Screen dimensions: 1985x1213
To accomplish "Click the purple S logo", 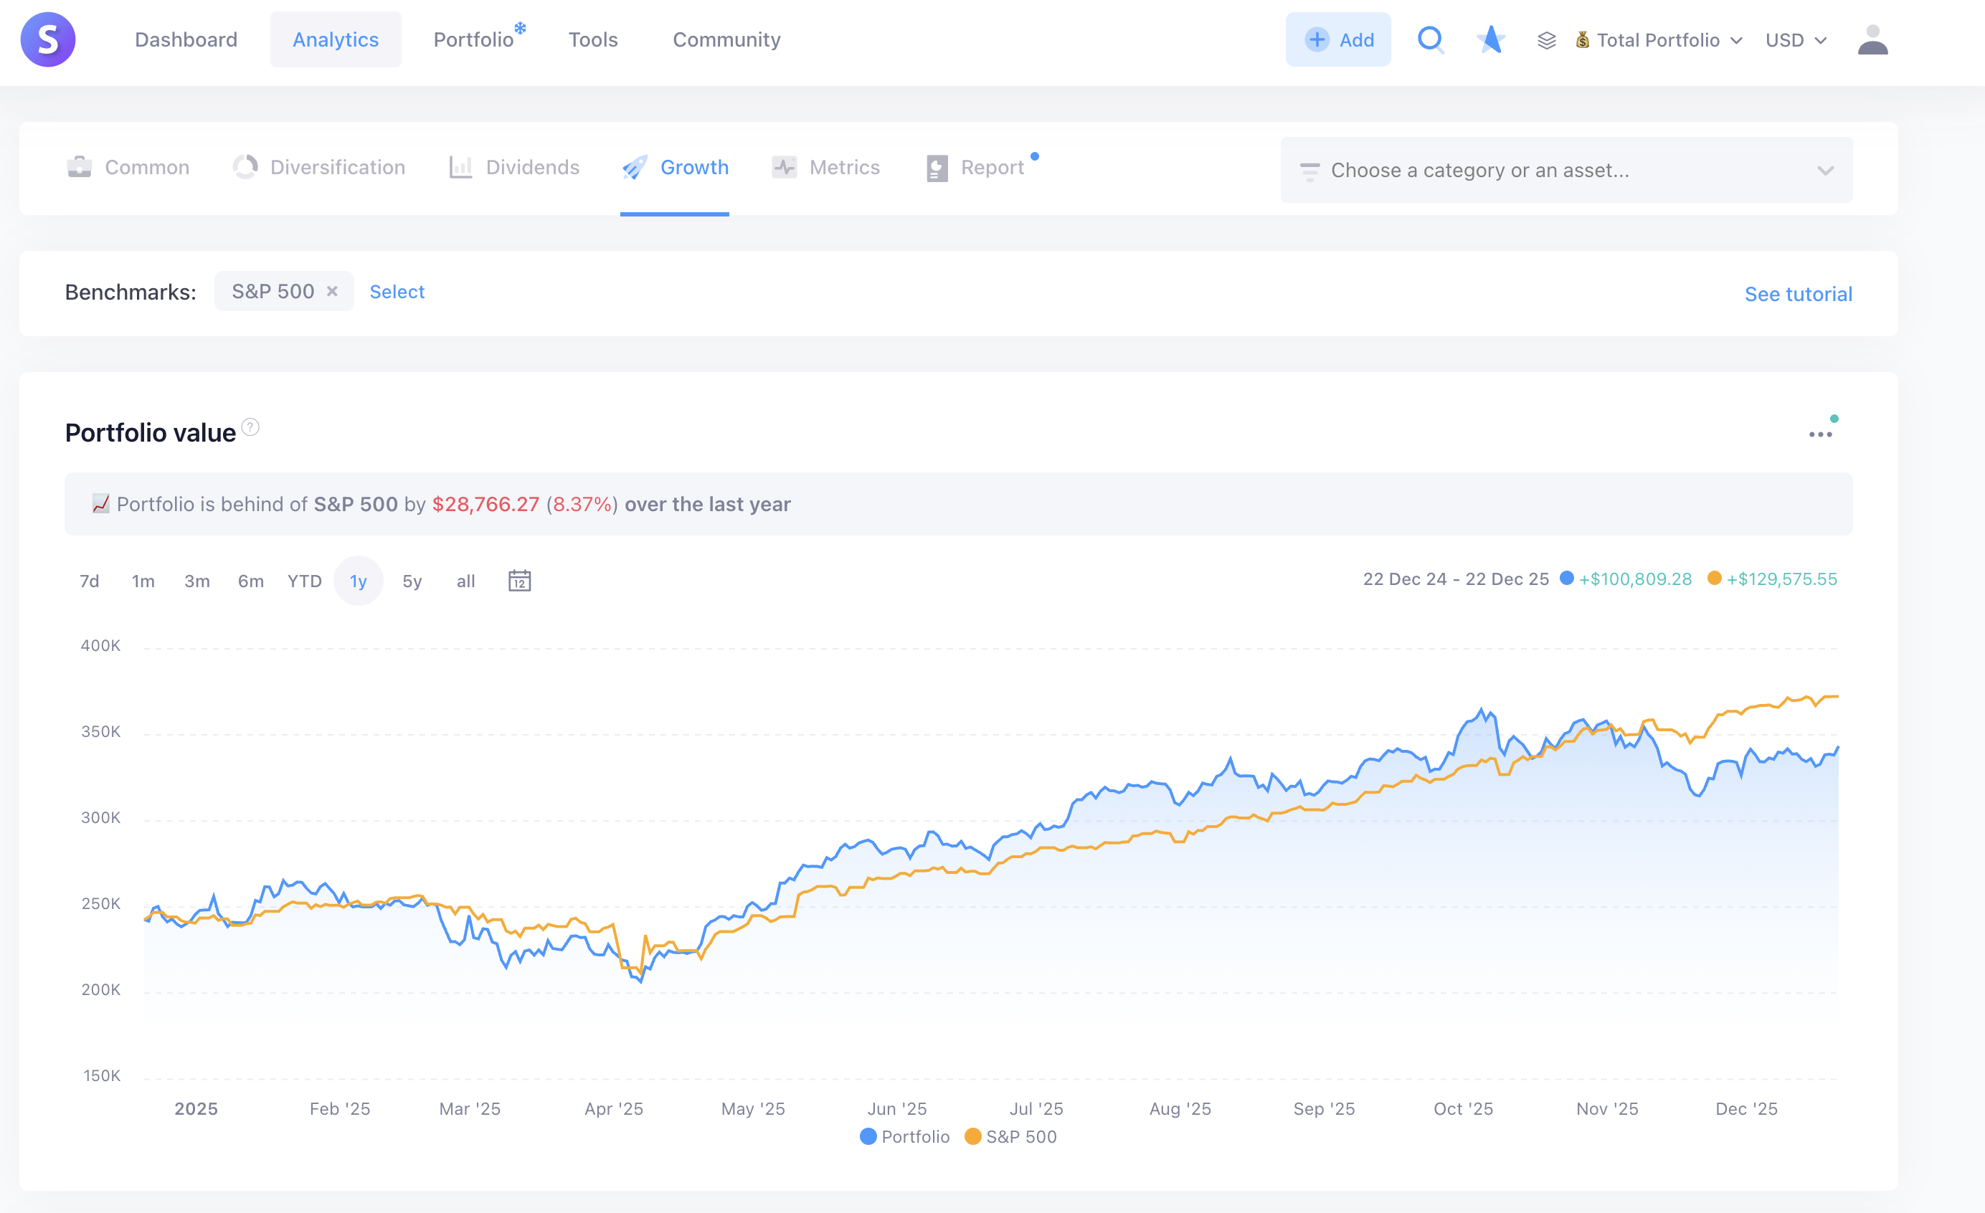I will [x=48, y=39].
